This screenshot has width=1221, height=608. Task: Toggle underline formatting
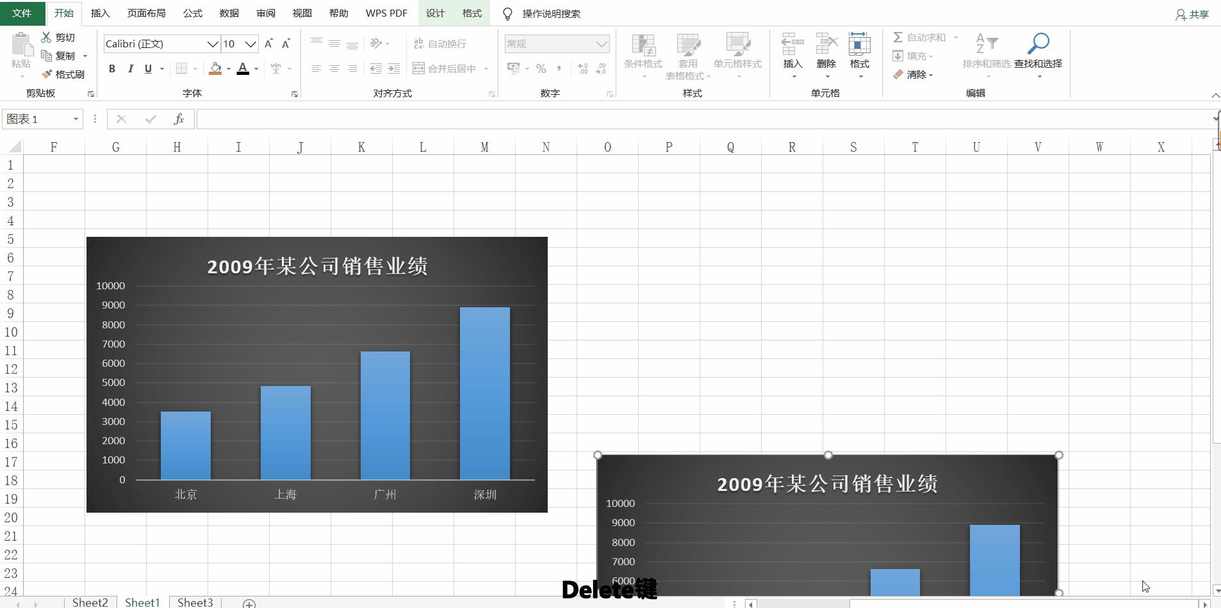click(147, 68)
